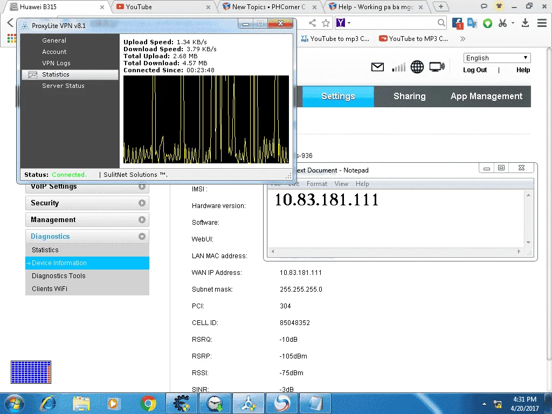Select Account in ProxyLite VPN
Image resolution: width=552 pixels, height=414 pixels.
point(54,52)
